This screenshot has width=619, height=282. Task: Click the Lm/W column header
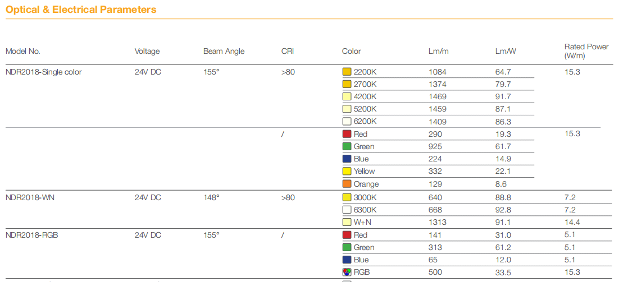pyautogui.click(x=506, y=51)
